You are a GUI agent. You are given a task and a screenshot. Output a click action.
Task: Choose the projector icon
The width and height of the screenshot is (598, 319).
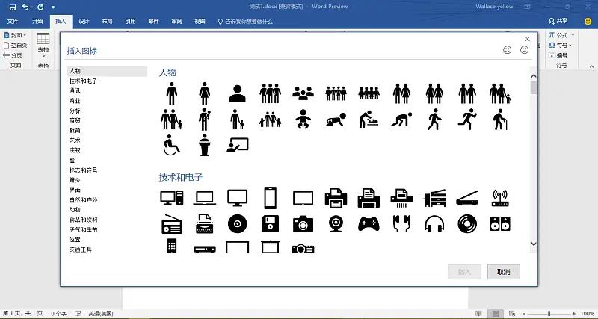303,250
